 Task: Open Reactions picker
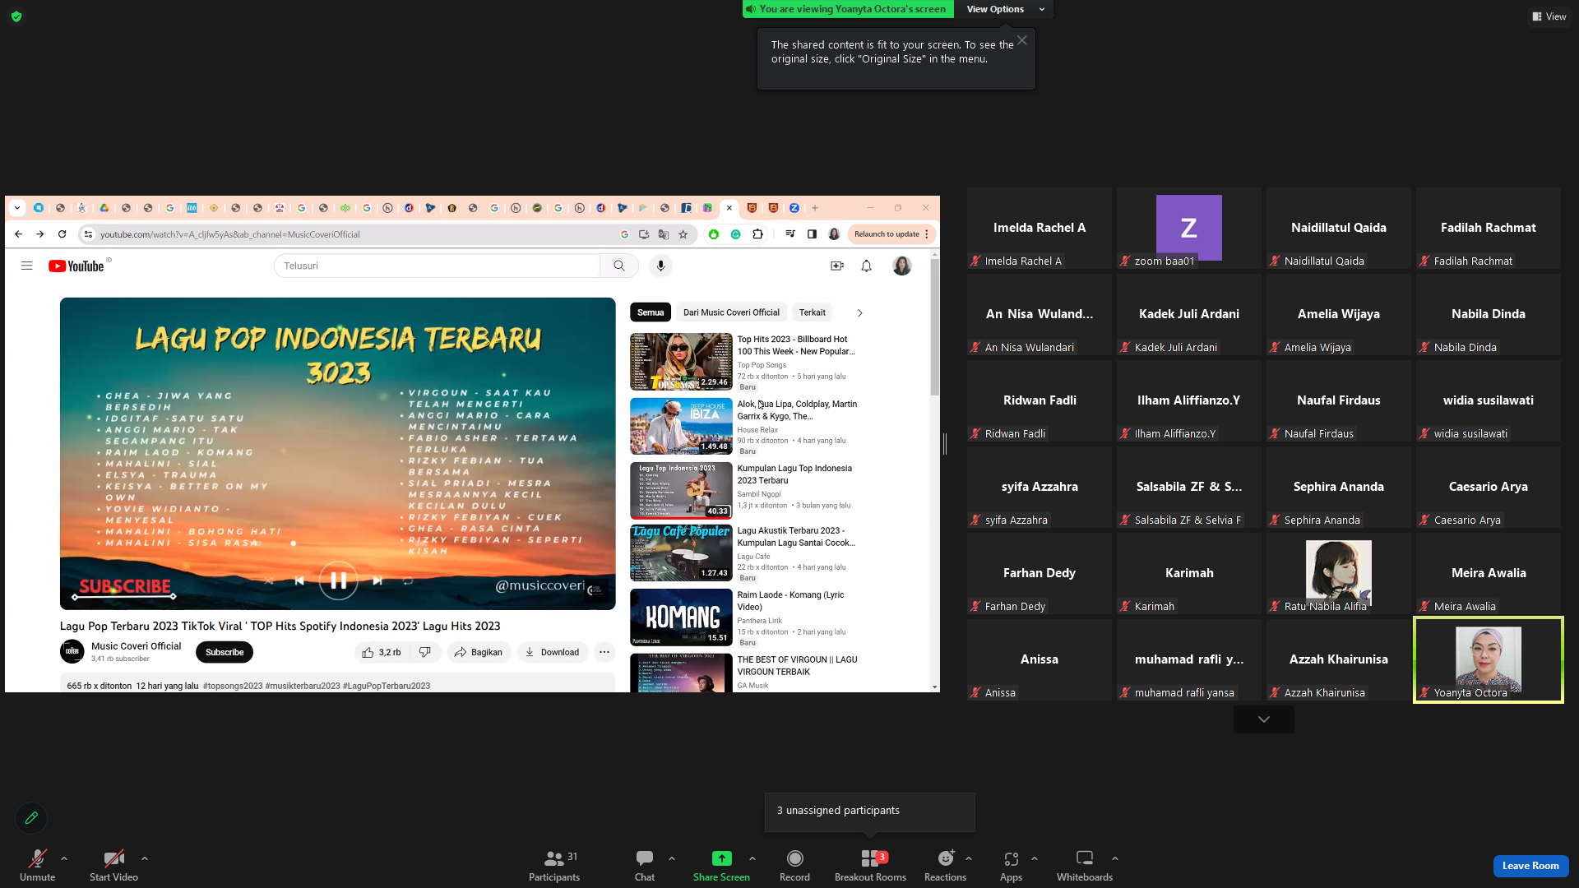point(946,865)
